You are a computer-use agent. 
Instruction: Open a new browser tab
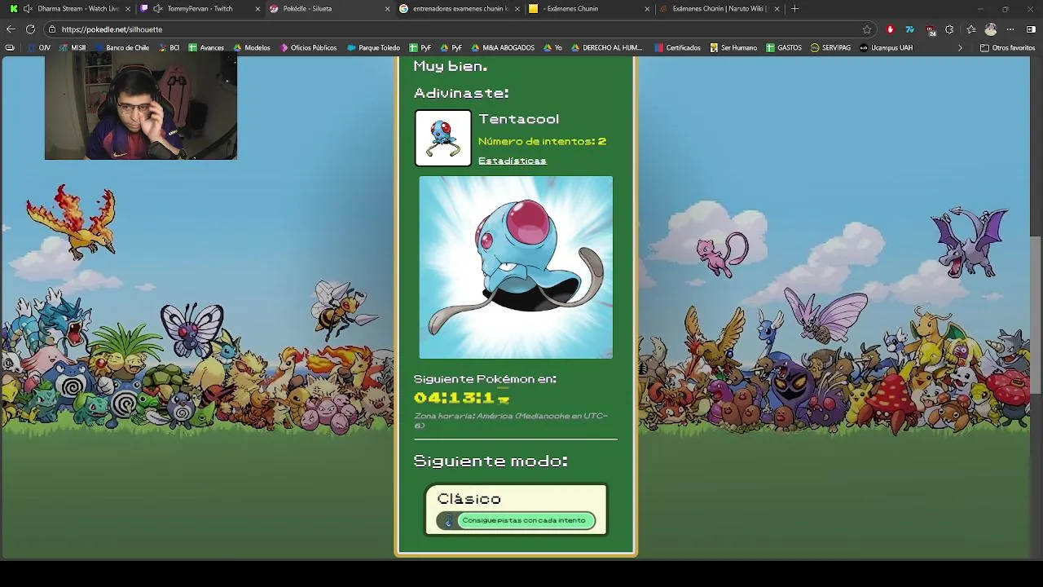pos(794,9)
